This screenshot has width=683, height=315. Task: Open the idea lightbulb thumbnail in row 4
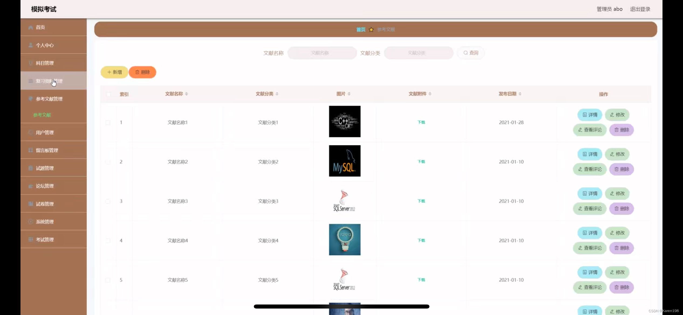point(344,240)
